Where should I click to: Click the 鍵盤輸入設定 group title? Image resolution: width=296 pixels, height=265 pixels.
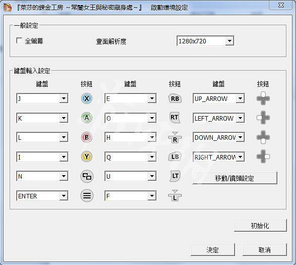point(32,71)
